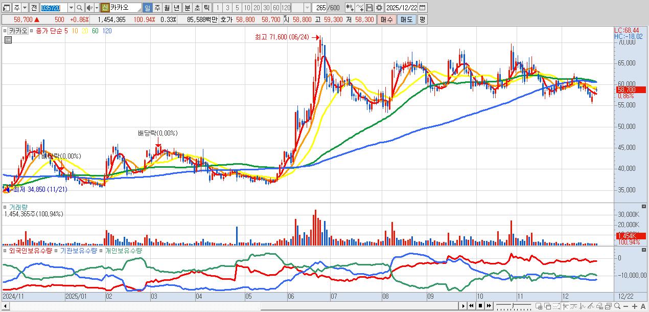
Task: Click the 2025/12/22 date input field
Action: 401,8
